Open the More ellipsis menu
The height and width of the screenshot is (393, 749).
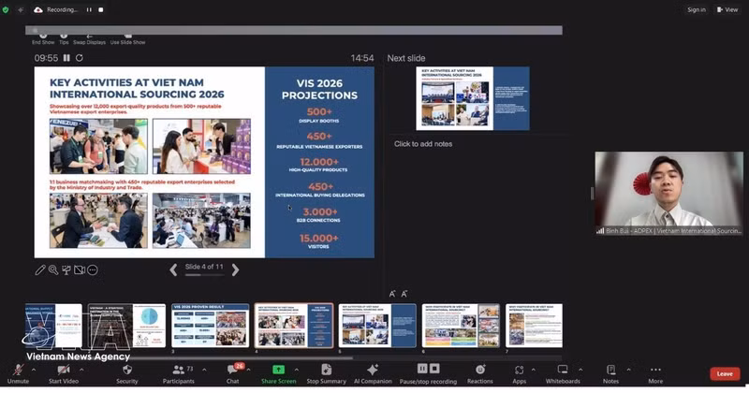click(x=655, y=374)
